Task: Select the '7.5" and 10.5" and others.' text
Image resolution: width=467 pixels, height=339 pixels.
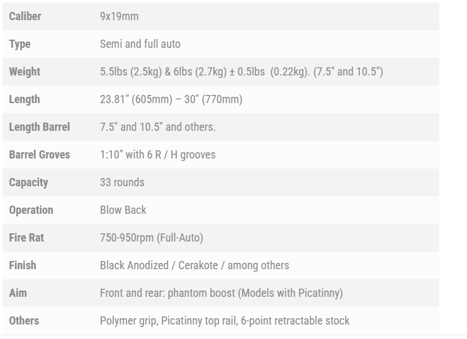Action: (157, 127)
